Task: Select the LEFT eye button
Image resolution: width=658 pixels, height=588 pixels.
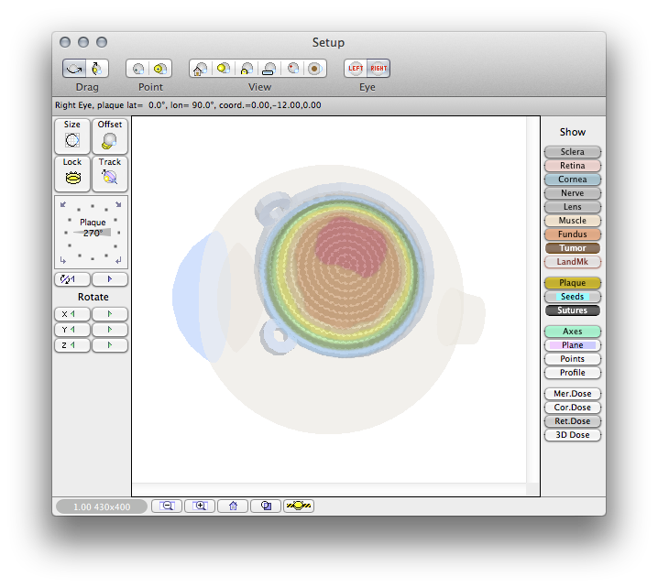Action: 356,69
